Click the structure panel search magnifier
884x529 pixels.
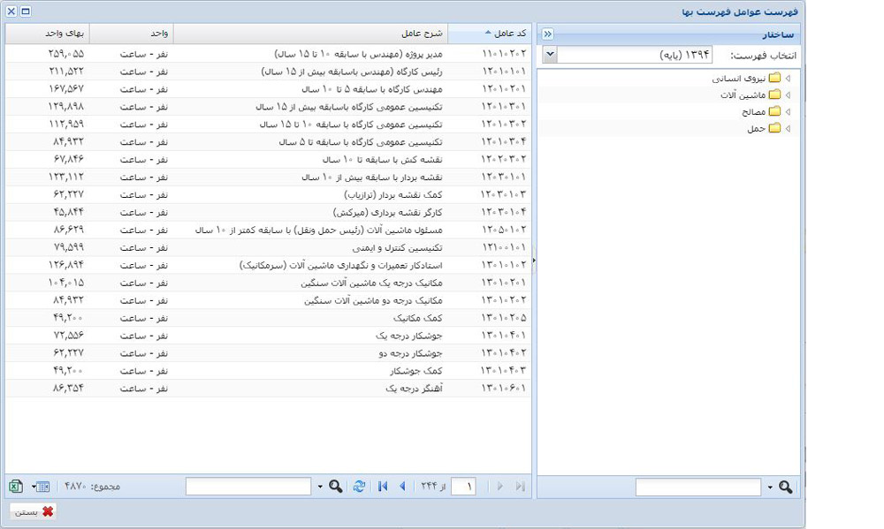[785, 487]
